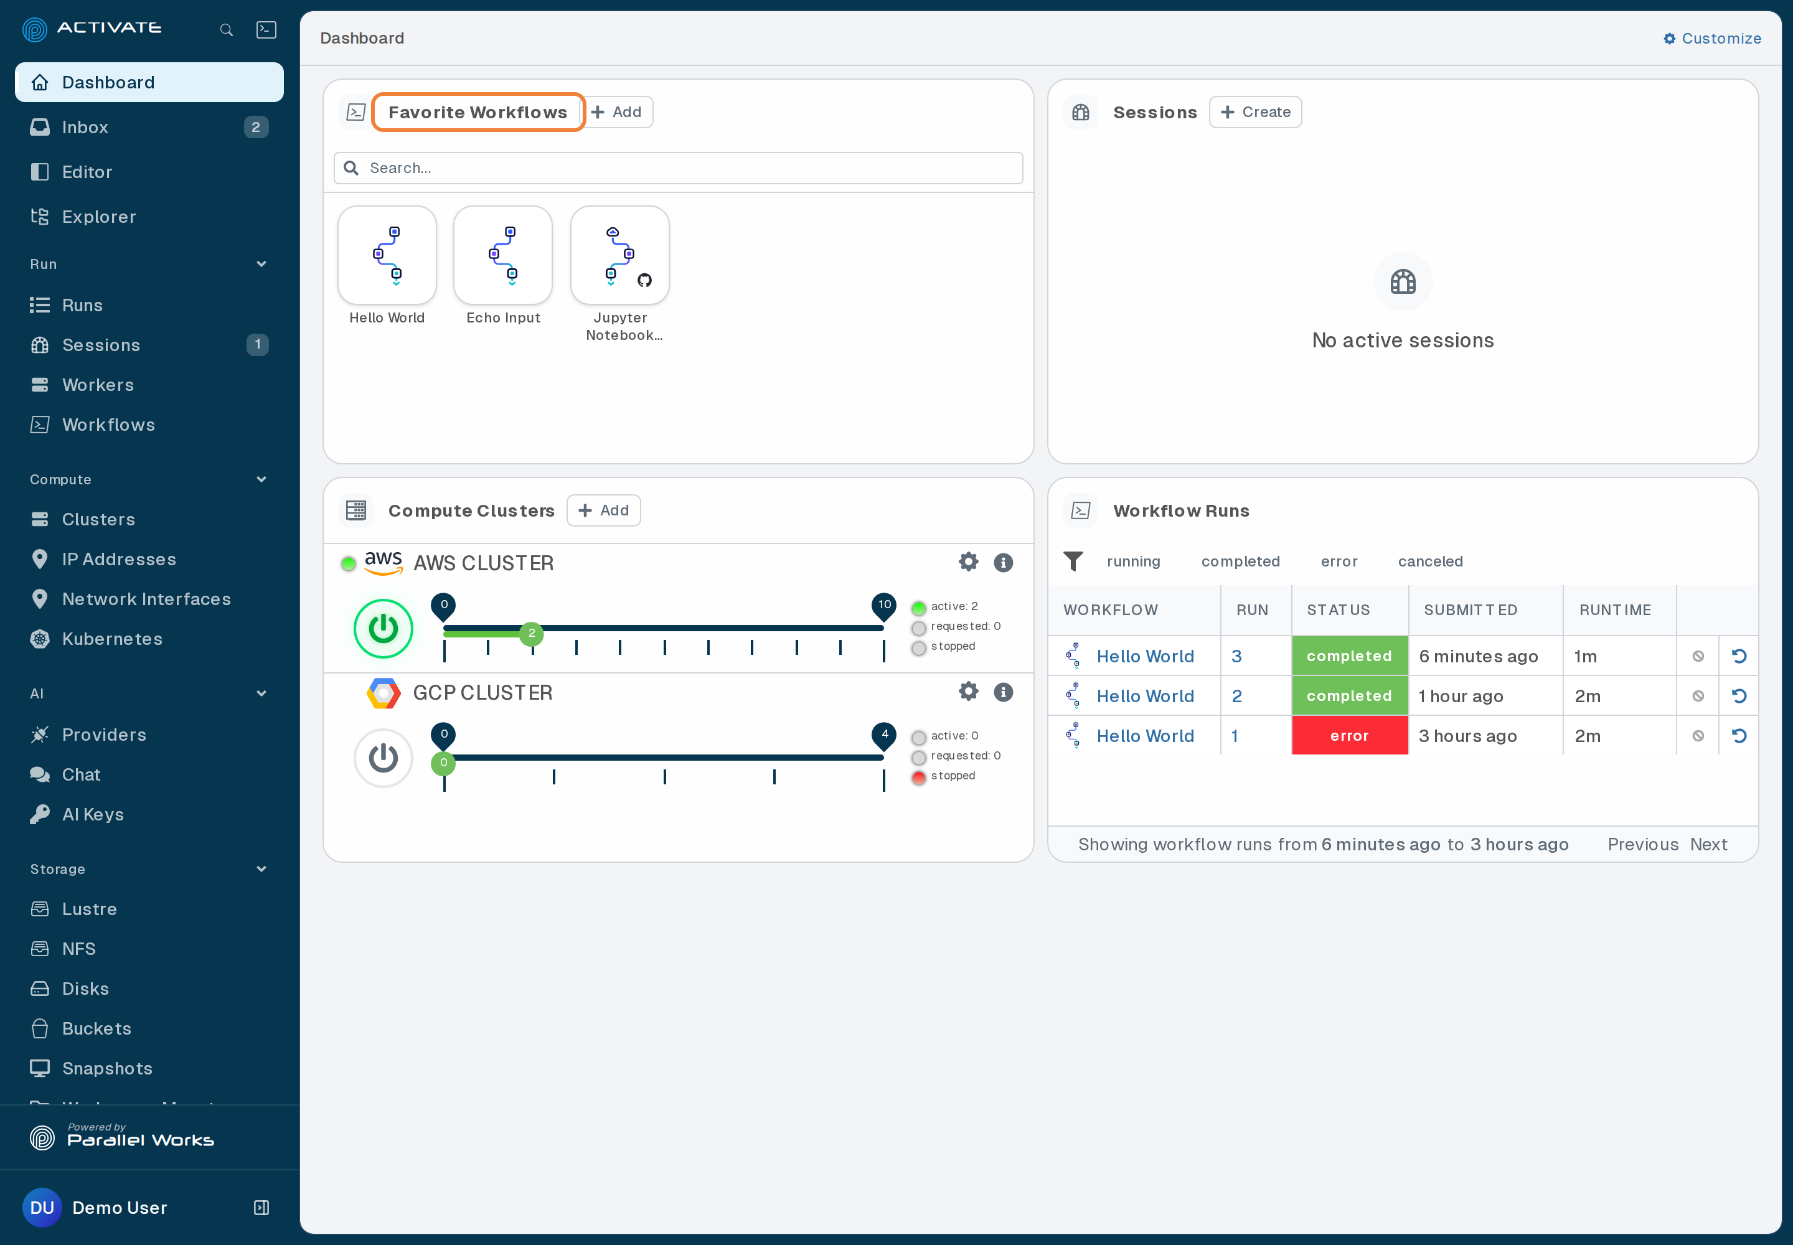
Task: Collapse the Run section in sidebar
Action: tap(261, 264)
